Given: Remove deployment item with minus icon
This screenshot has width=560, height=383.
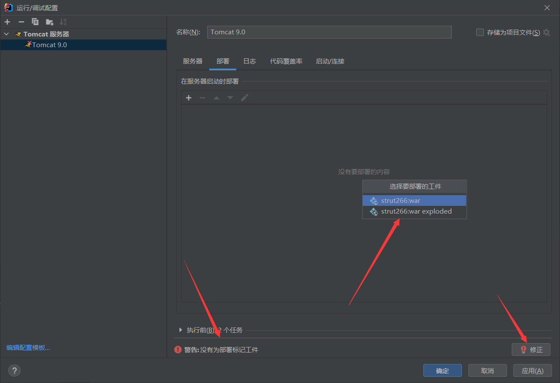Looking at the screenshot, I should (202, 98).
